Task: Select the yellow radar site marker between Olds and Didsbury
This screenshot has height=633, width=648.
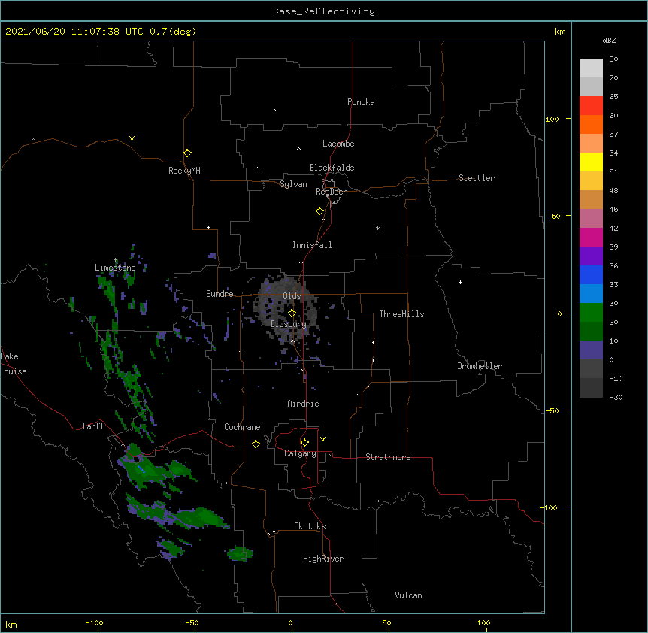Action: pyautogui.click(x=292, y=313)
